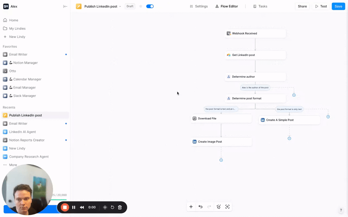Click the add node plus in bottom toolbar

coord(191,207)
